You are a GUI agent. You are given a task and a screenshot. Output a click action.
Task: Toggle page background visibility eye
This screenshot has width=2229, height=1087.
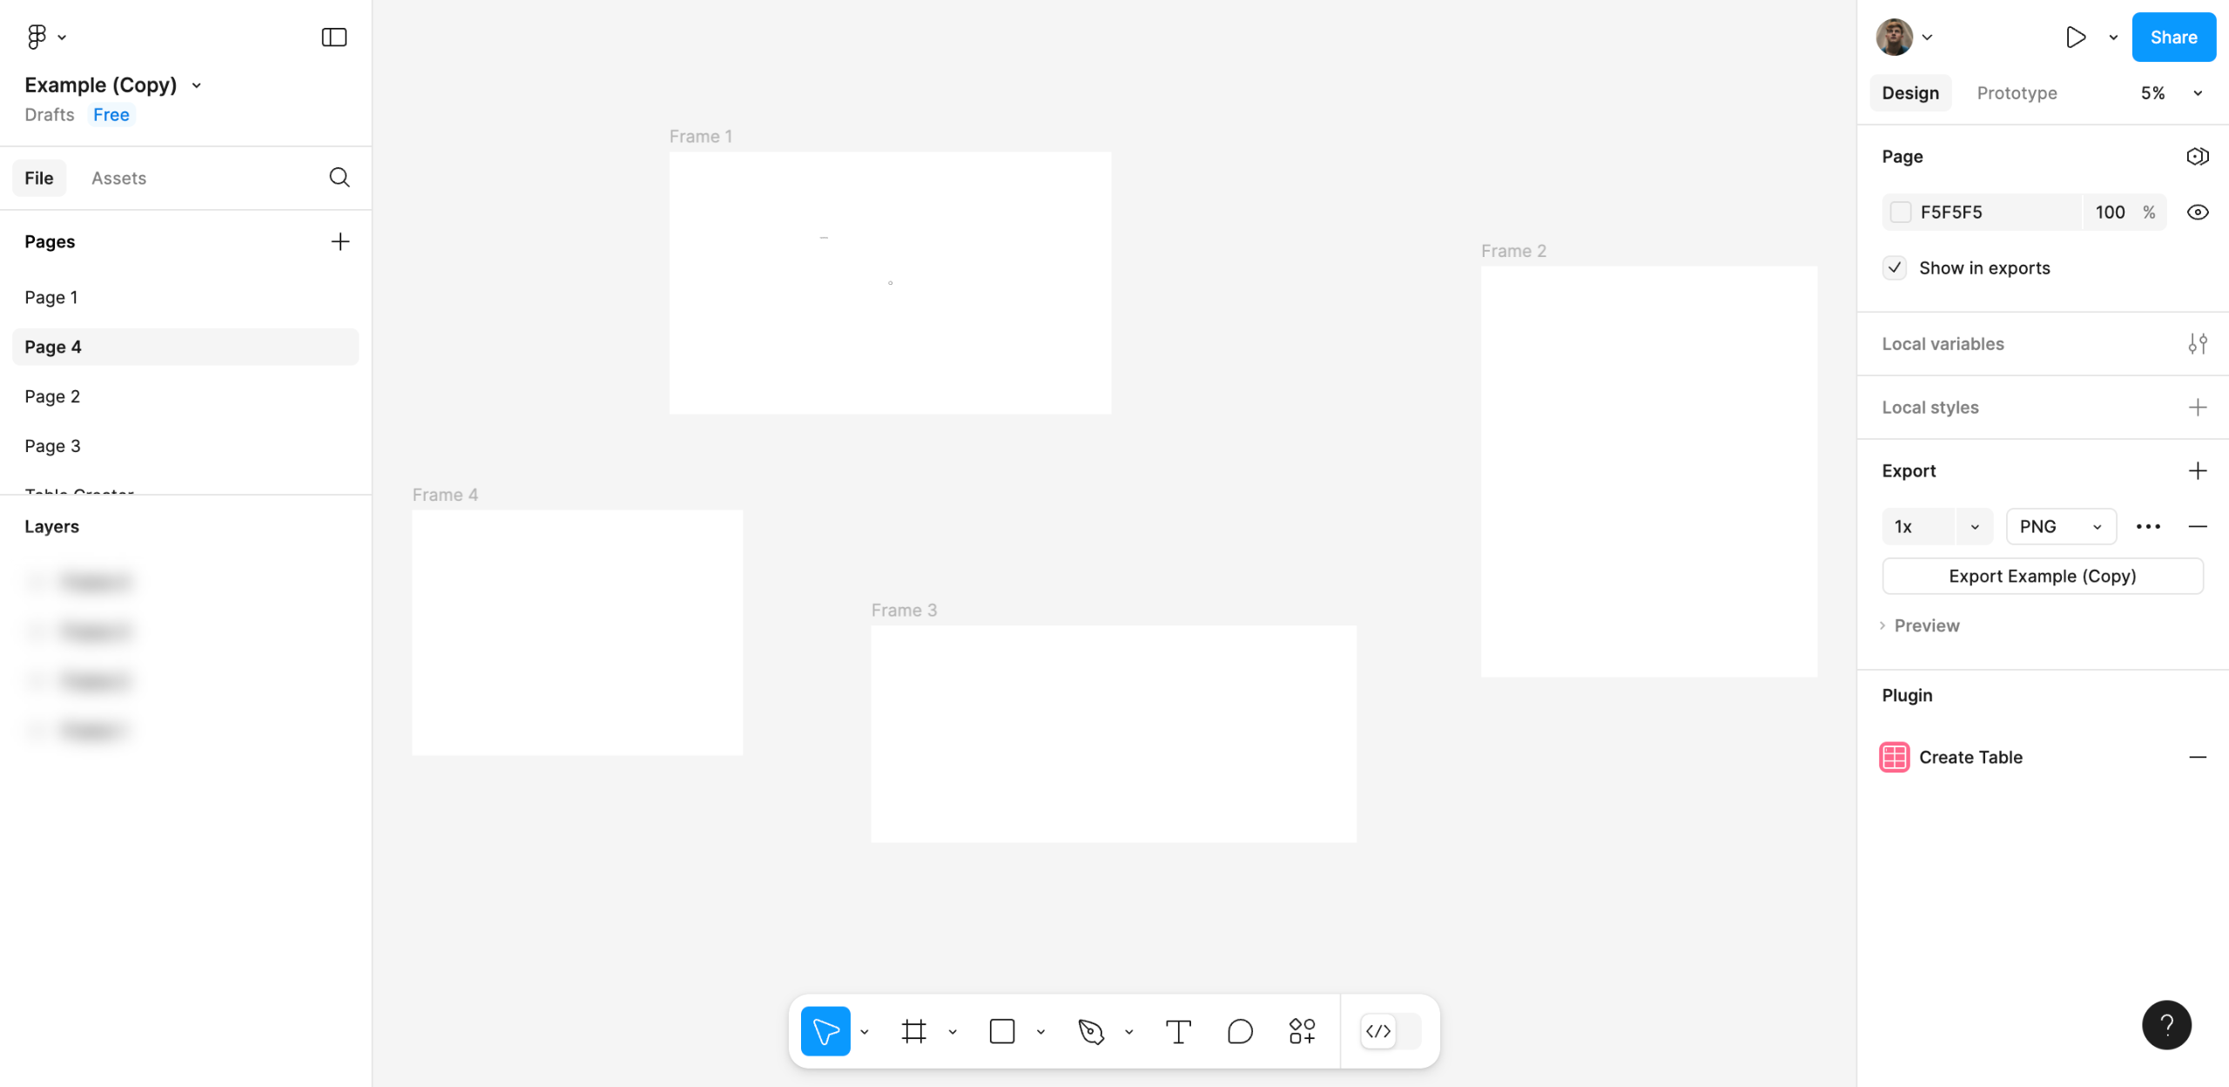pos(2197,213)
